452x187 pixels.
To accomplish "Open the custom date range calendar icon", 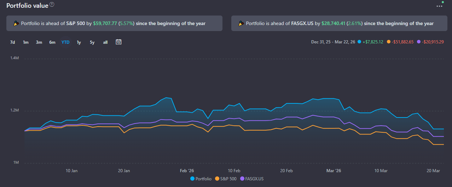I will click(x=118, y=42).
